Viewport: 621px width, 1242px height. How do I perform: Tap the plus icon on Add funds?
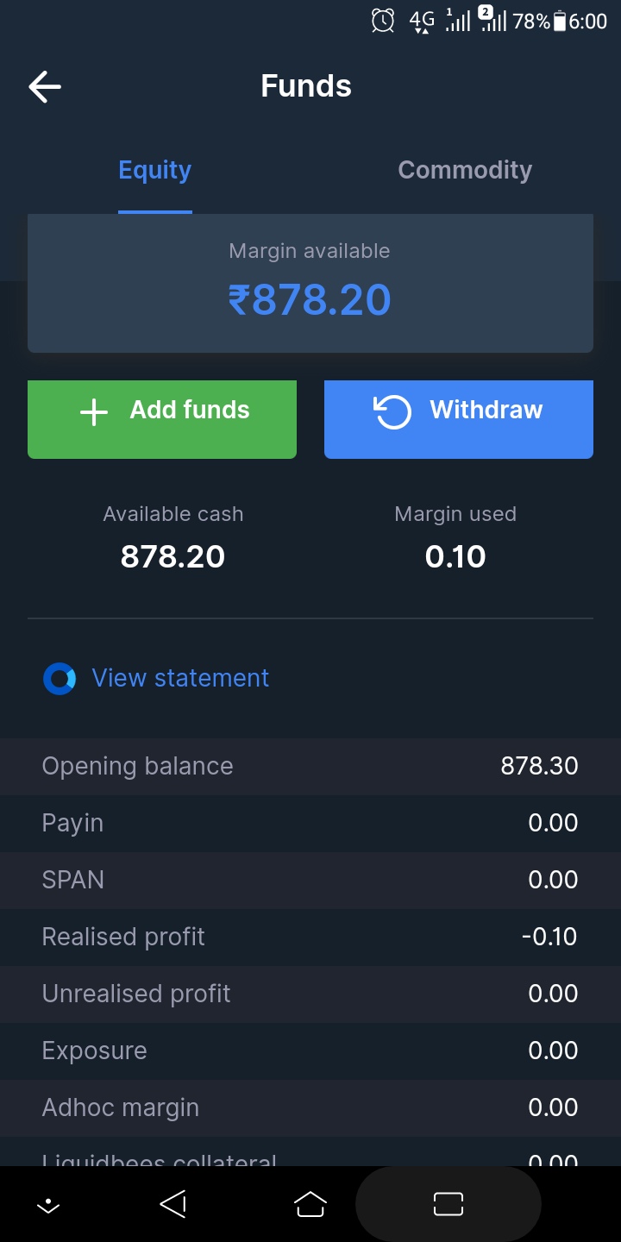pyautogui.click(x=94, y=412)
